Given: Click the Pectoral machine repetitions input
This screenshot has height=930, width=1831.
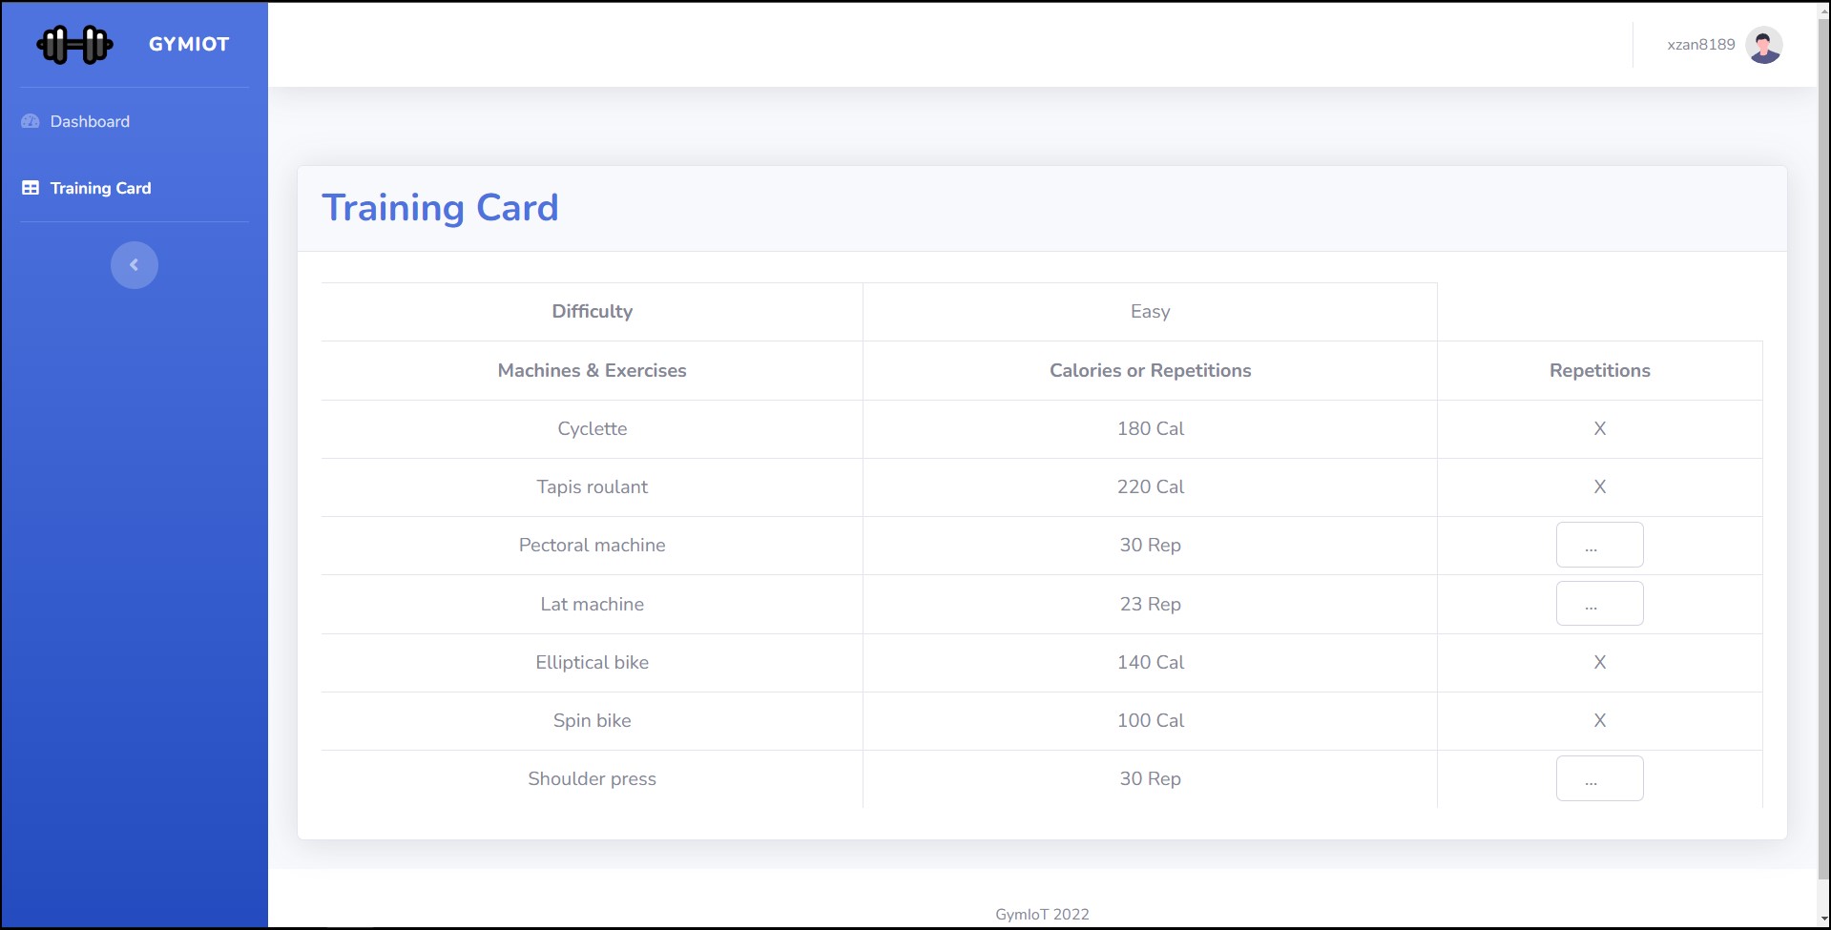Looking at the screenshot, I should pyautogui.click(x=1599, y=545).
